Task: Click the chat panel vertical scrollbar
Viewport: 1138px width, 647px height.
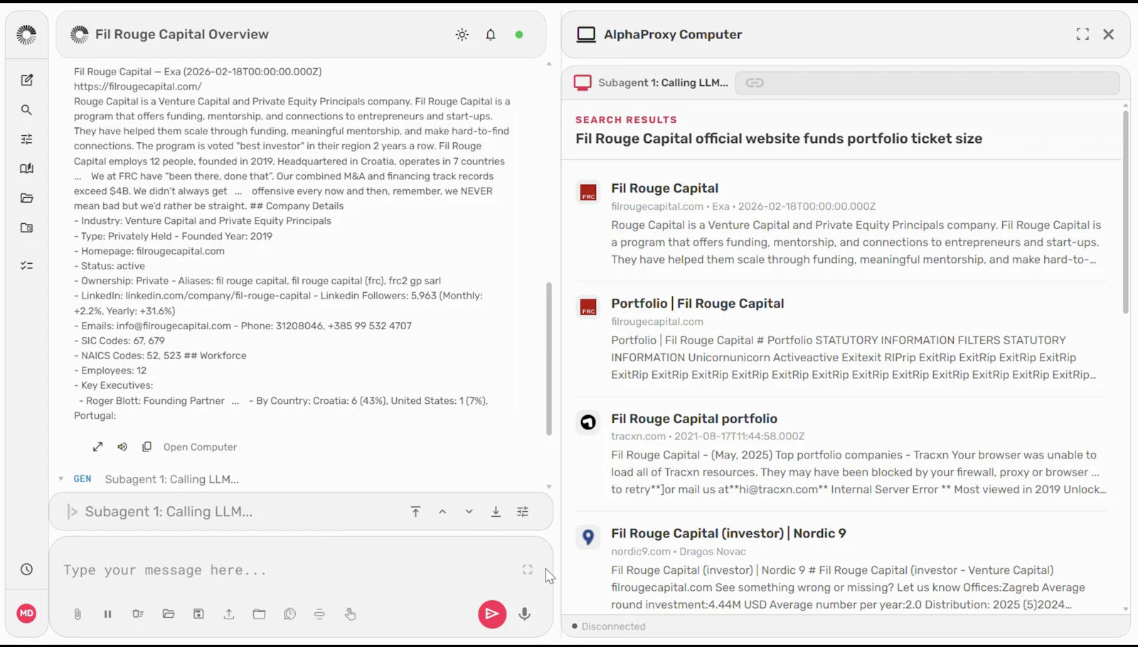Action: [549, 359]
